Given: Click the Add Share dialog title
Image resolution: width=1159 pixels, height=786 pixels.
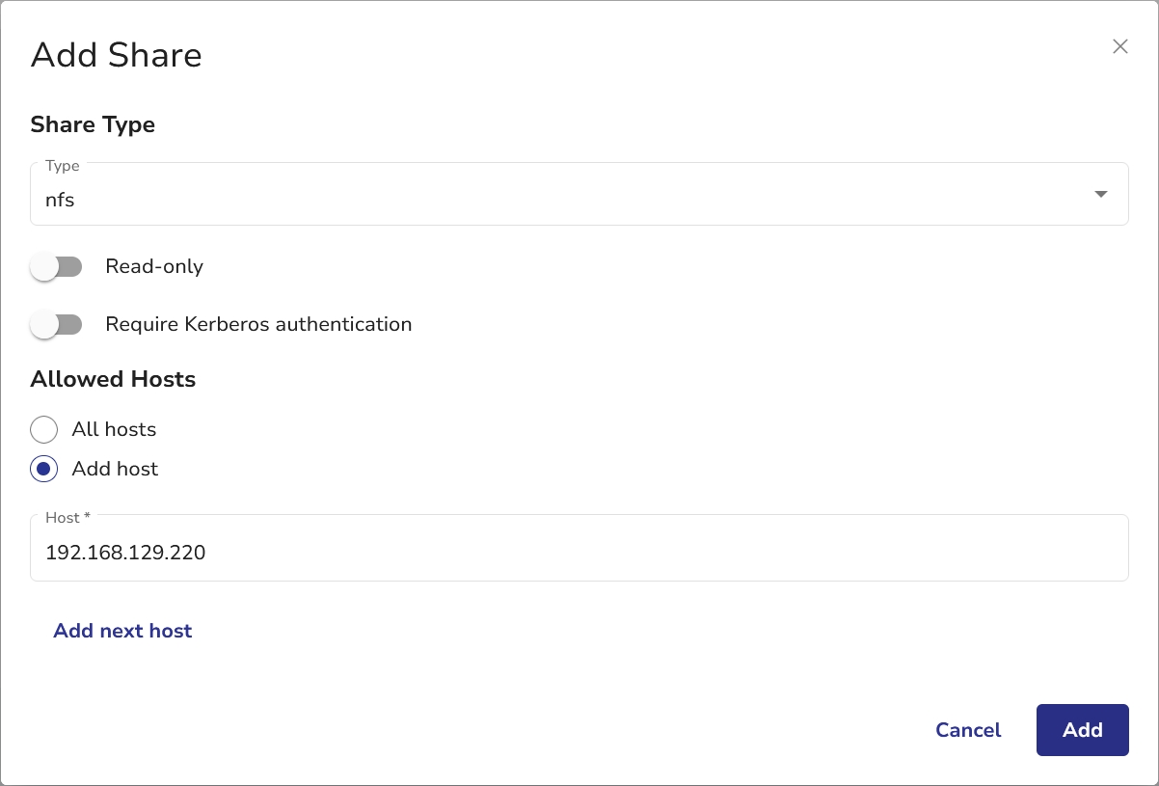Looking at the screenshot, I should tap(117, 55).
